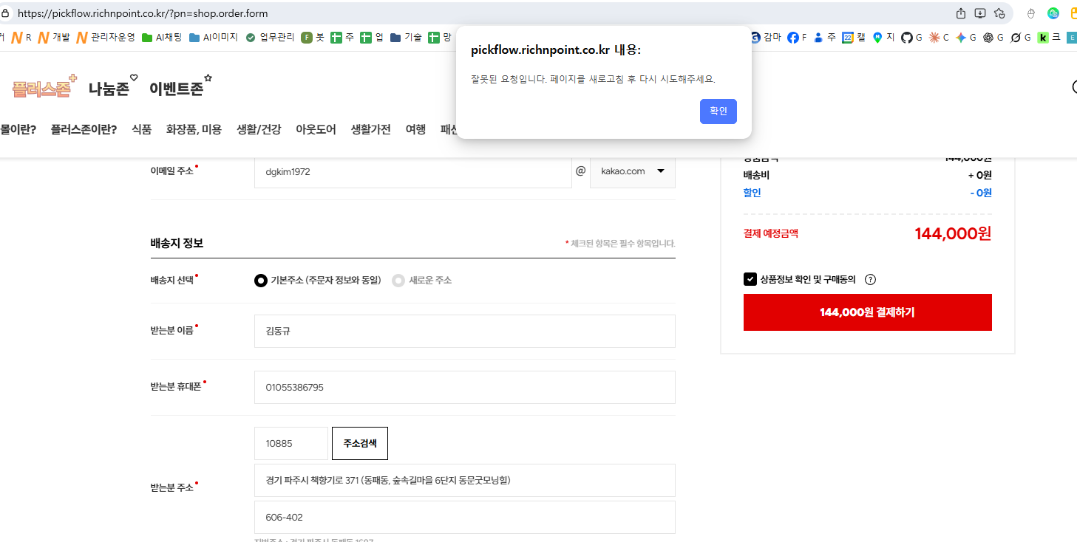Open the 'AI채팅' green bookmark folder
This screenshot has width=1077, height=542.
pyautogui.click(x=162, y=37)
